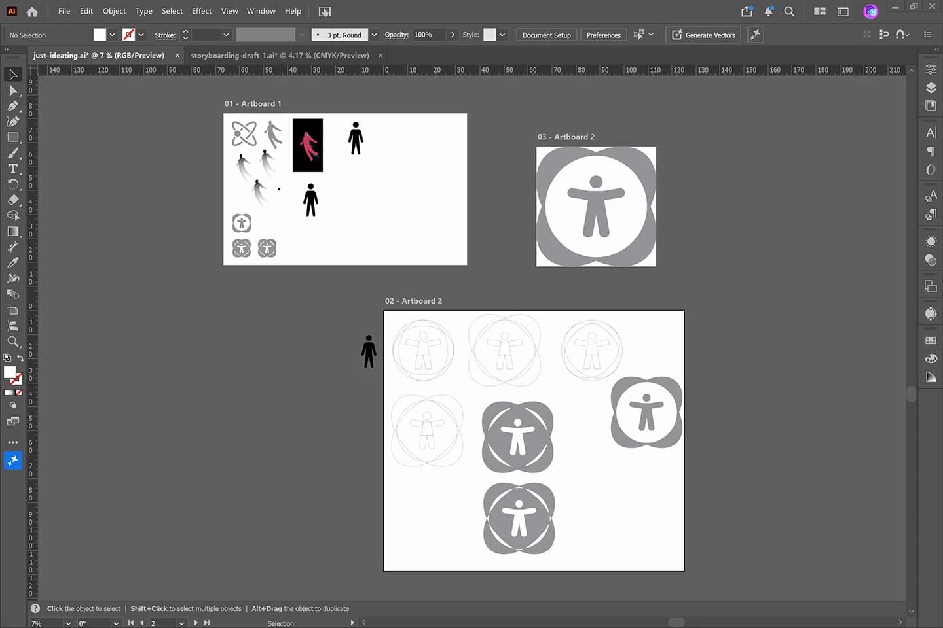Viewport: 943px width, 628px height.
Task: Open the fill color dropdown arrow
Action: tap(113, 35)
